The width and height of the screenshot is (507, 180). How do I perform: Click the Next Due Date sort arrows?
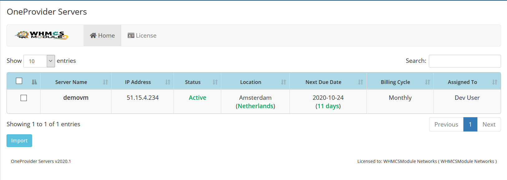361,82
